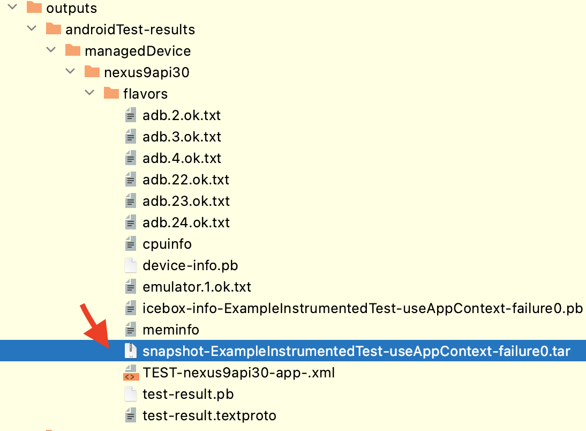The width and height of the screenshot is (586, 431).
Task: Collapse the androidTest-results chevron
Action: click(32, 28)
